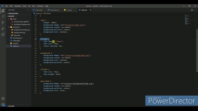Screen dimensions: 198x111
Task: Click line number 24 in gutter
Action: [36, 39]
